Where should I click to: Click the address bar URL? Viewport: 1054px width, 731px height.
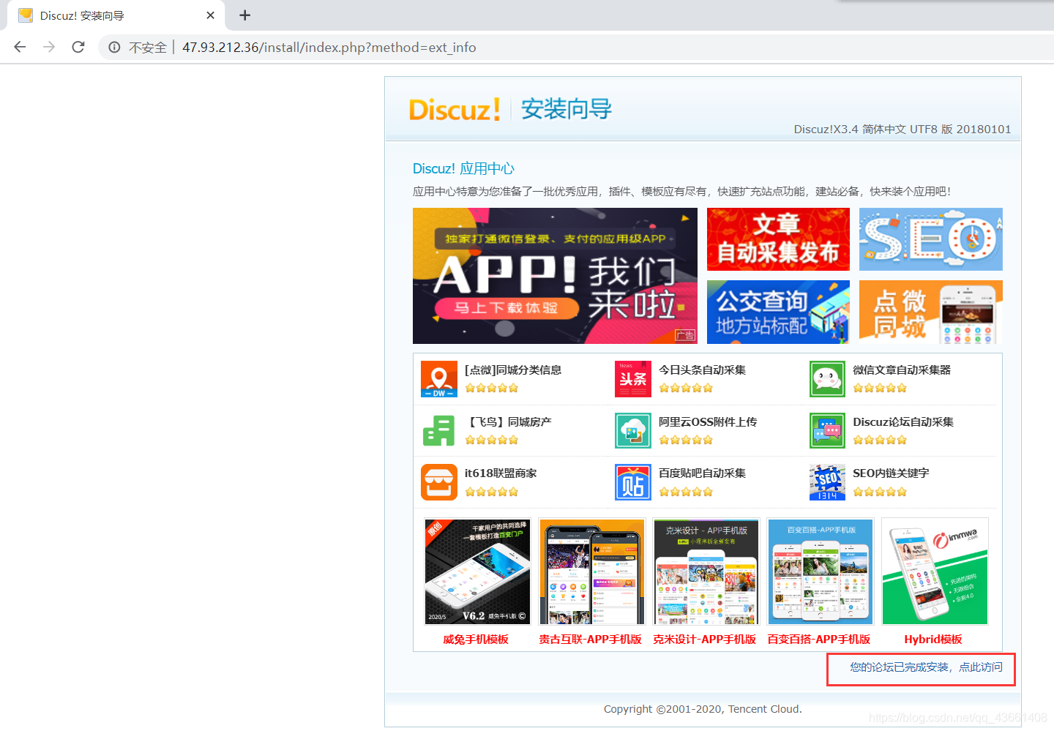pyautogui.click(x=329, y=48)
